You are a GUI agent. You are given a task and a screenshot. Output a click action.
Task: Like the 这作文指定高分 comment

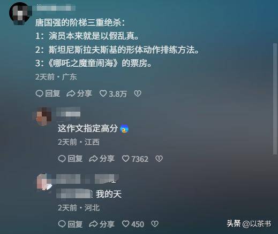(x=135, y=159)
